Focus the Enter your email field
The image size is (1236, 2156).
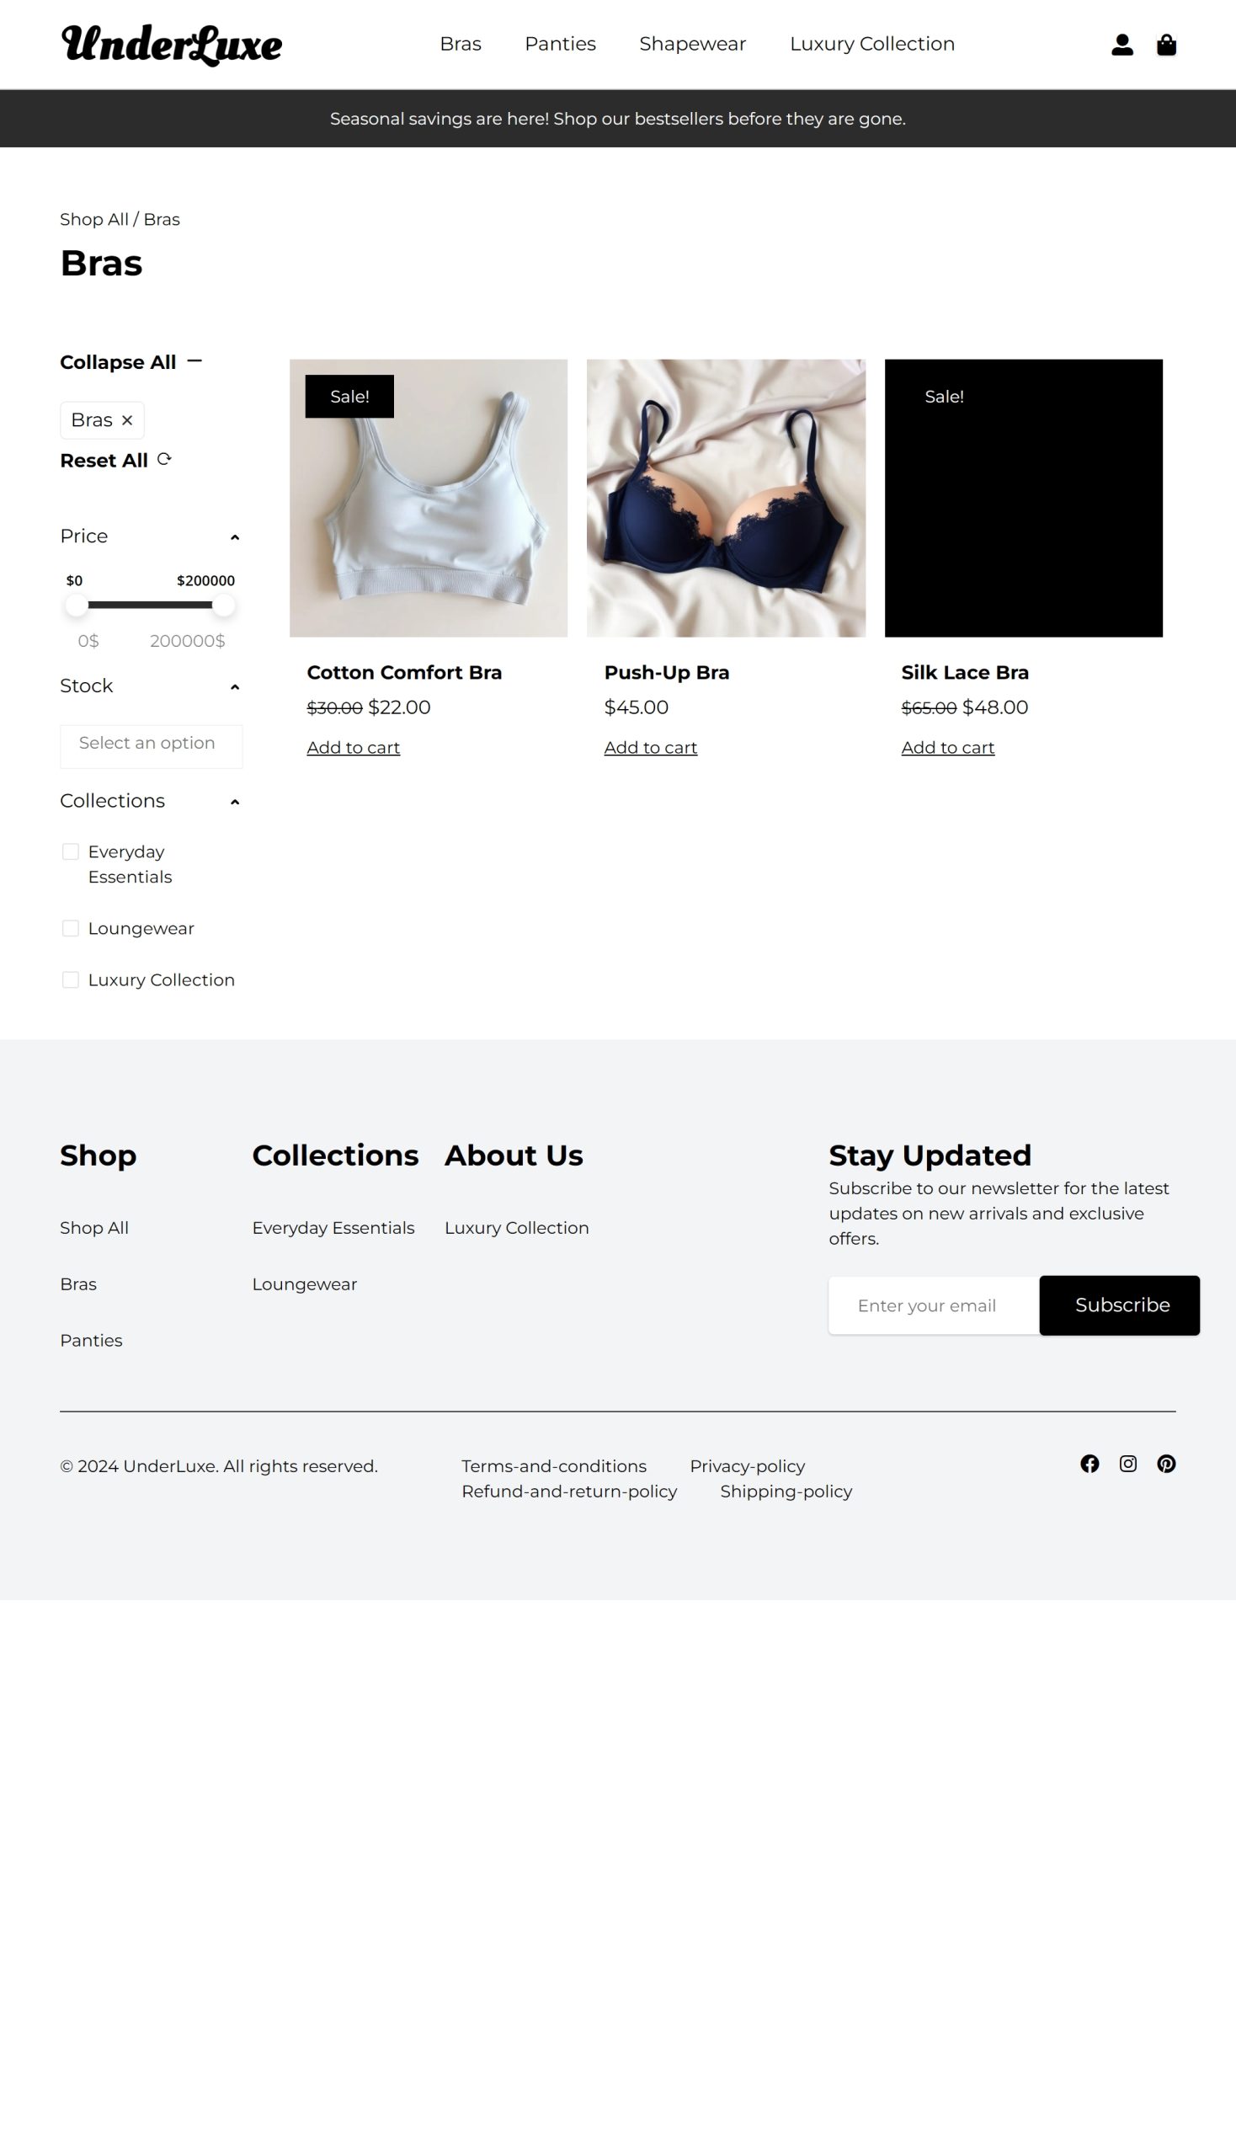pyautogui.click(x=934, y=1305)
